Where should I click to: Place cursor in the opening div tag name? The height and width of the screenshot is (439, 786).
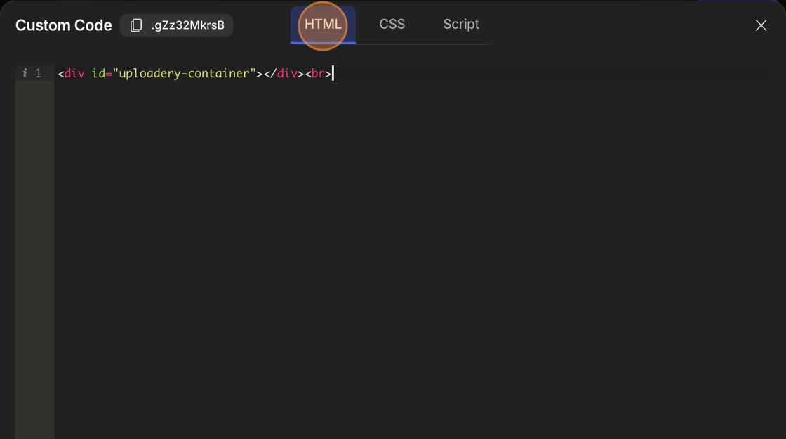point(74,73)
